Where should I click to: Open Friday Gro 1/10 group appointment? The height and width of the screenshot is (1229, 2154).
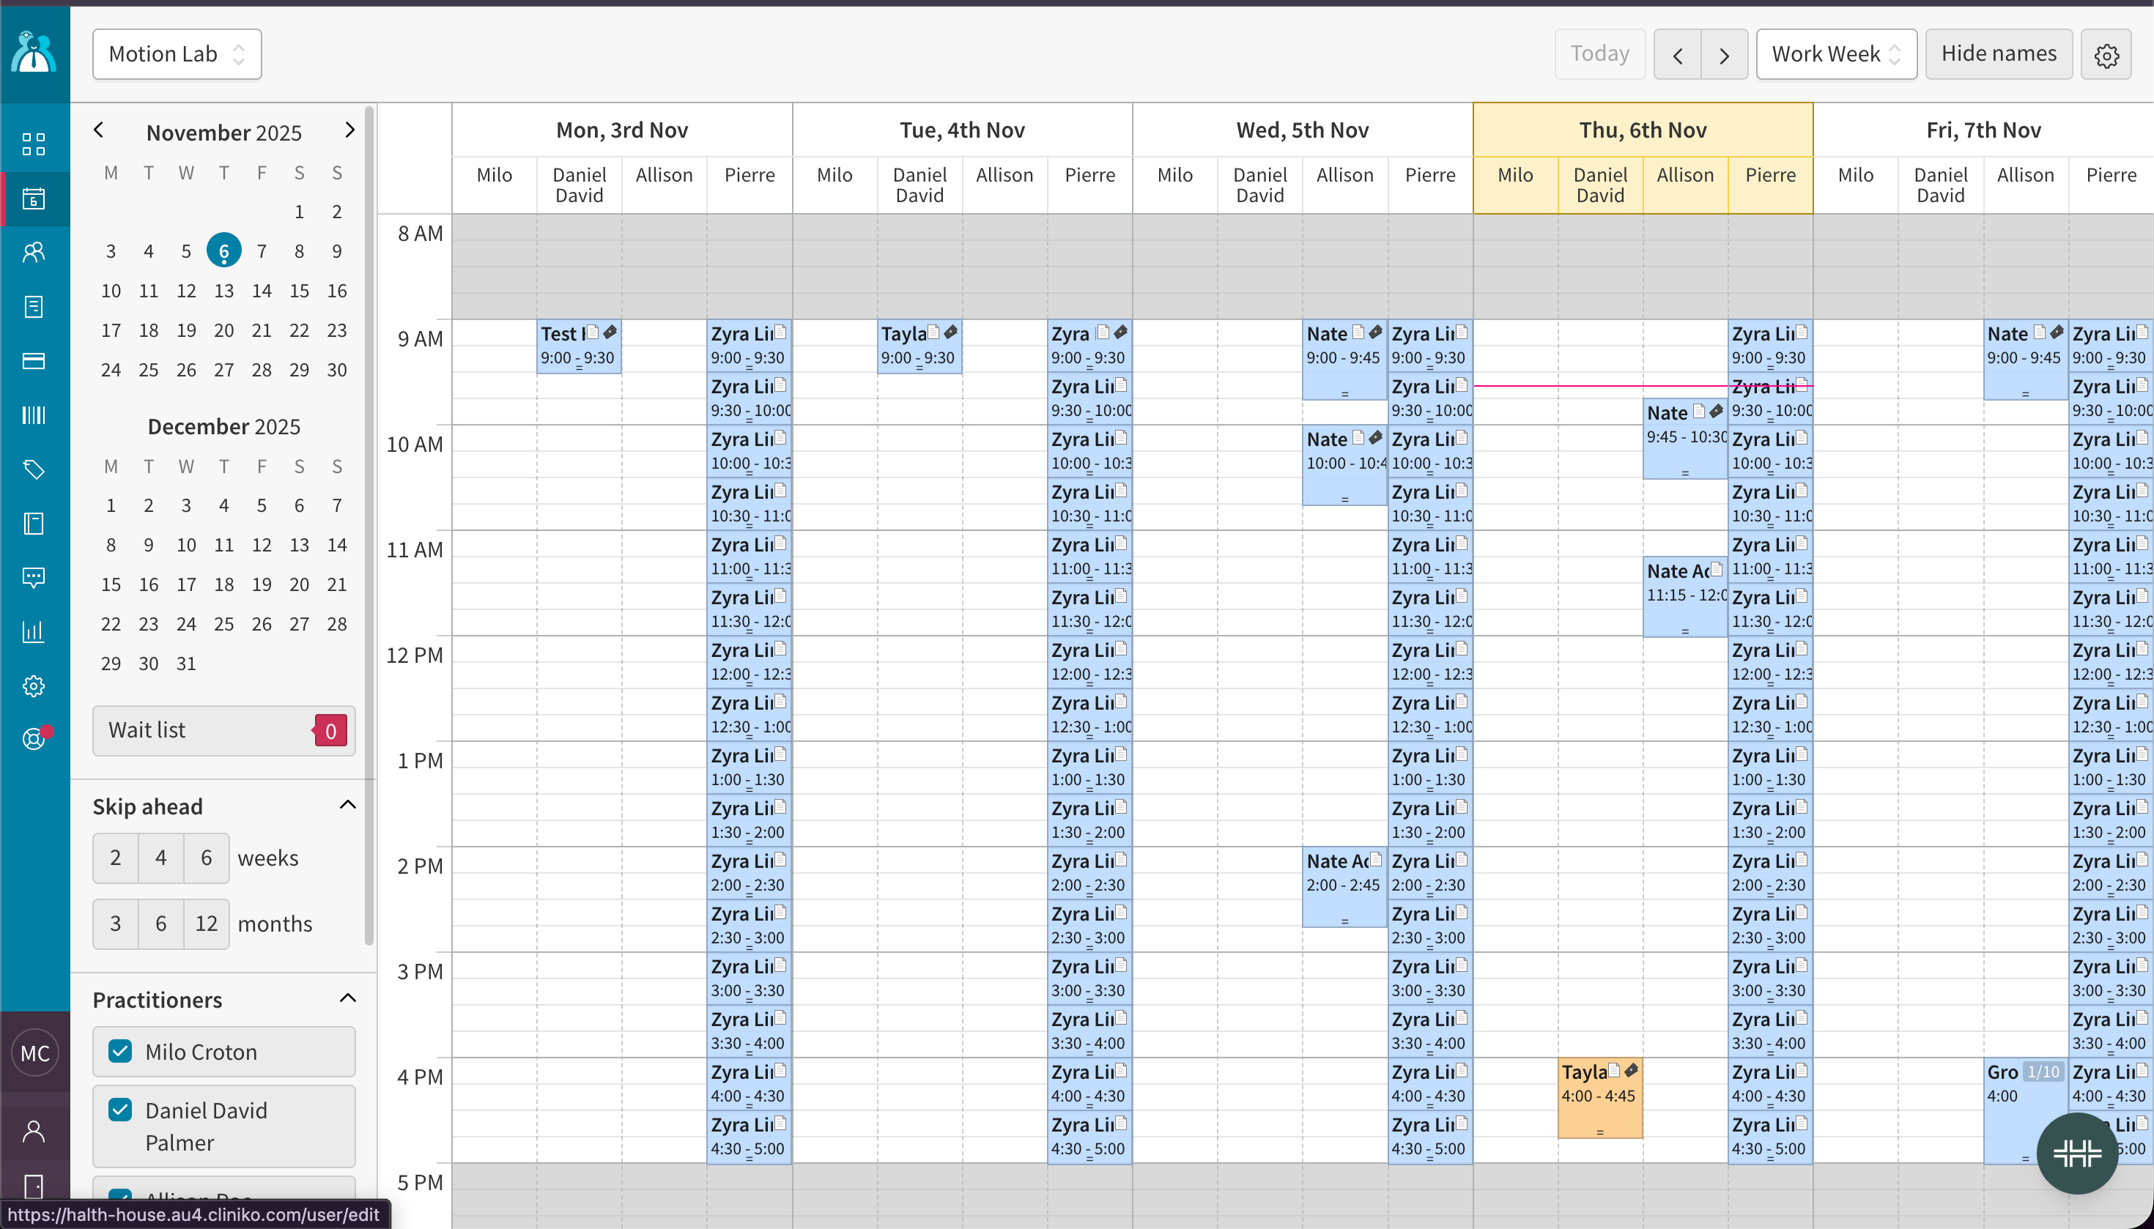(2025, 1110)
